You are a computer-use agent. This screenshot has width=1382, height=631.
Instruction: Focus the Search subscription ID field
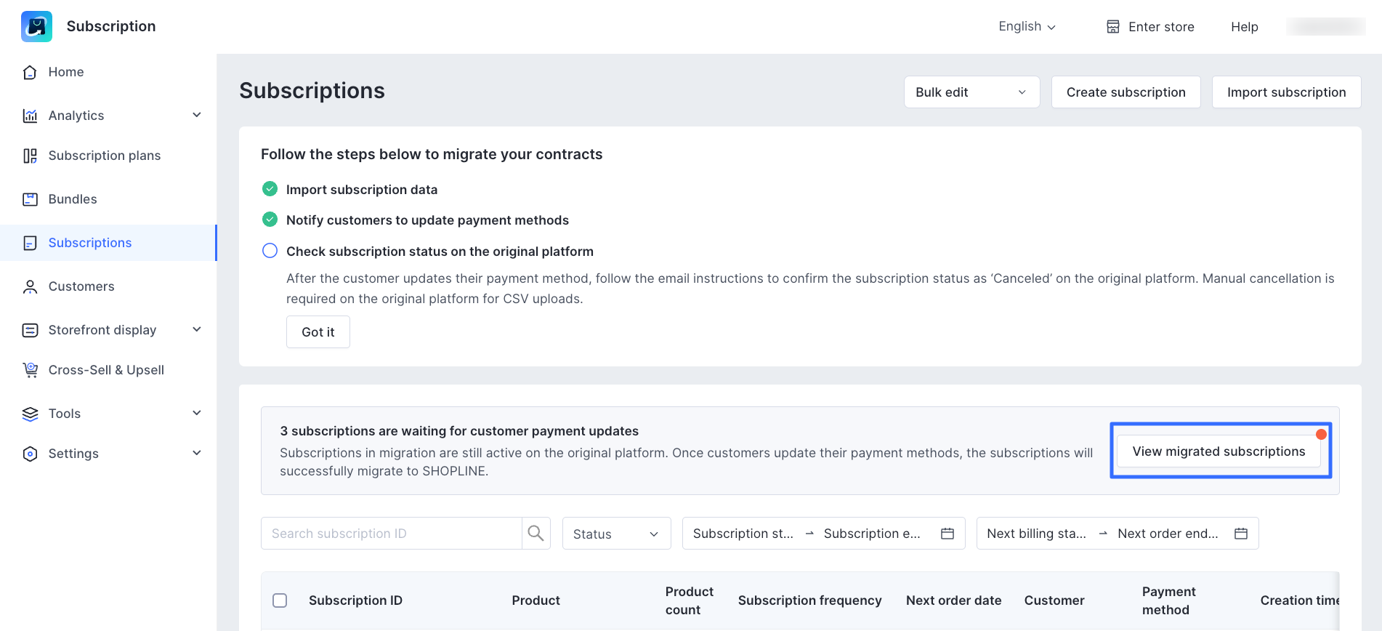(391, 534)
